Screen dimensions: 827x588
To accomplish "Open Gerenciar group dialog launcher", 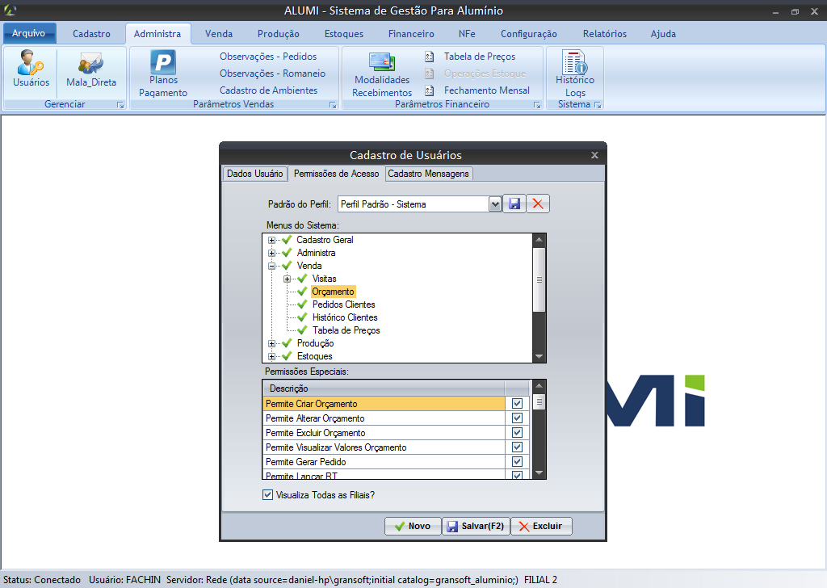I will 121,105.
